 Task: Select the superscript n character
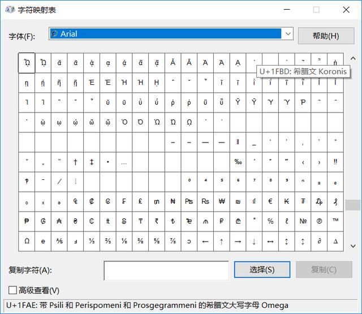pyautogui.click(x=303, y=182)
